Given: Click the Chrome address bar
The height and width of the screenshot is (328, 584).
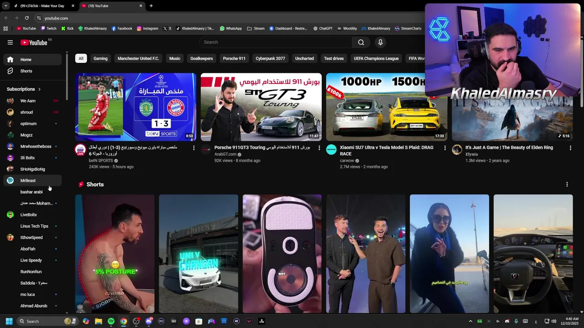Looking at the screenshot, I should 228,18.
